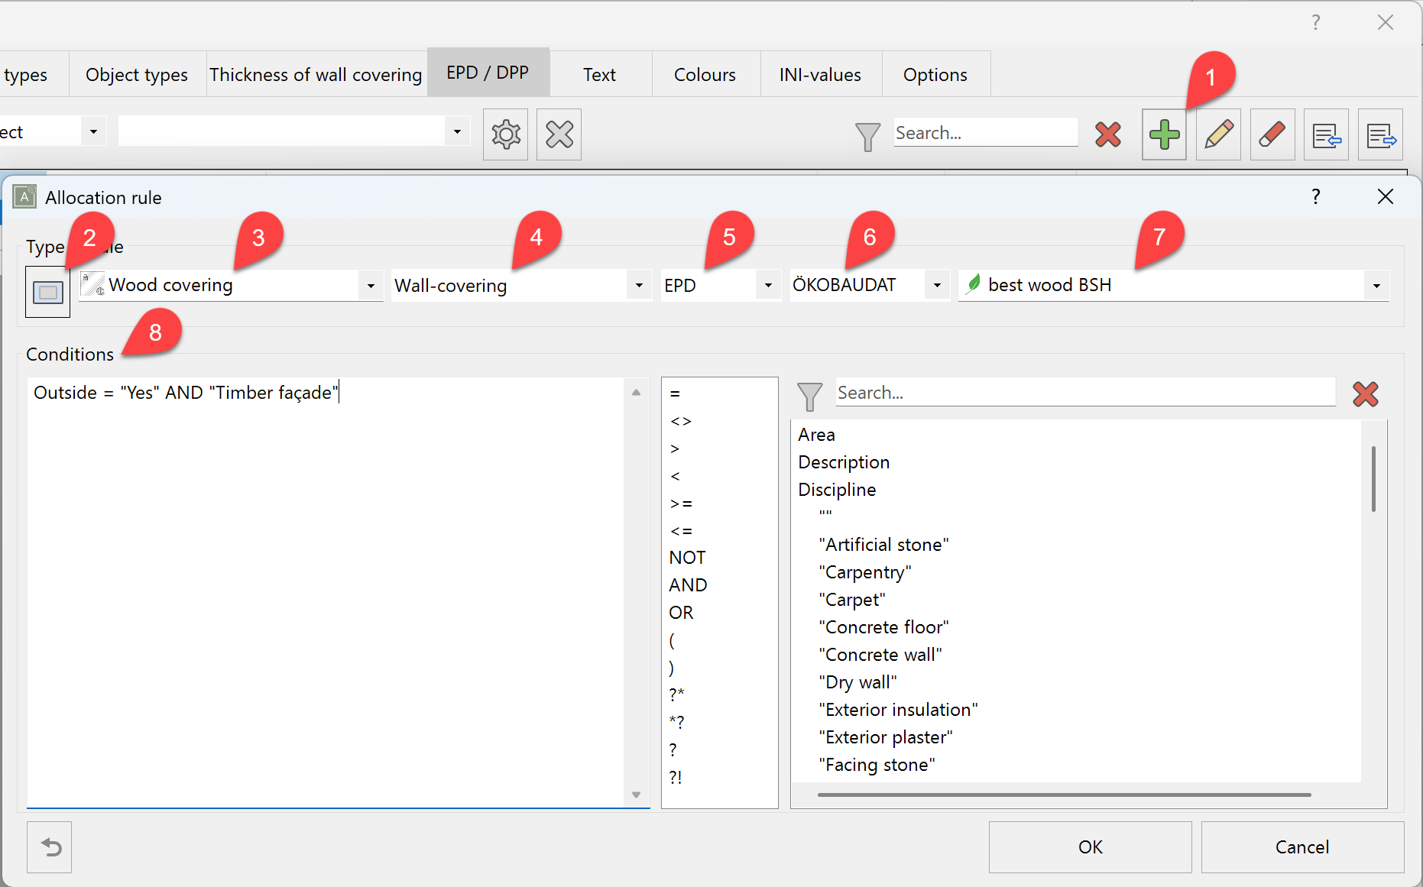The height and width of the screenshot is (887, 1423).
Task: Open help in Allocation rule dialog
Action: pyautogui.click(x=1315, y=196)
